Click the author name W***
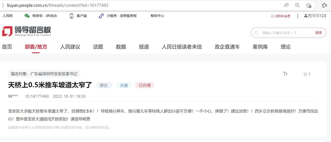 (13, 96)
